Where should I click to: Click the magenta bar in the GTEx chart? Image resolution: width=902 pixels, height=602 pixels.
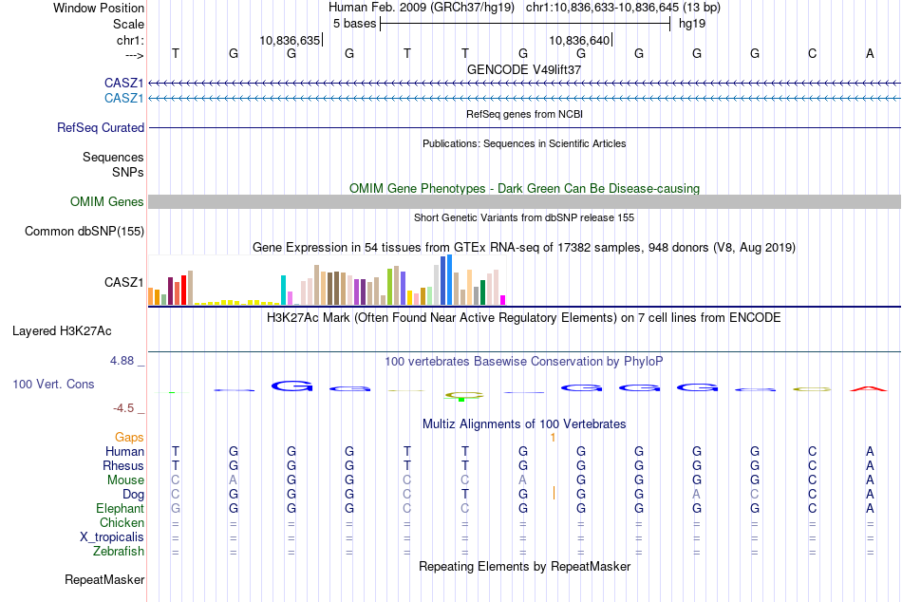coord(503,300)
